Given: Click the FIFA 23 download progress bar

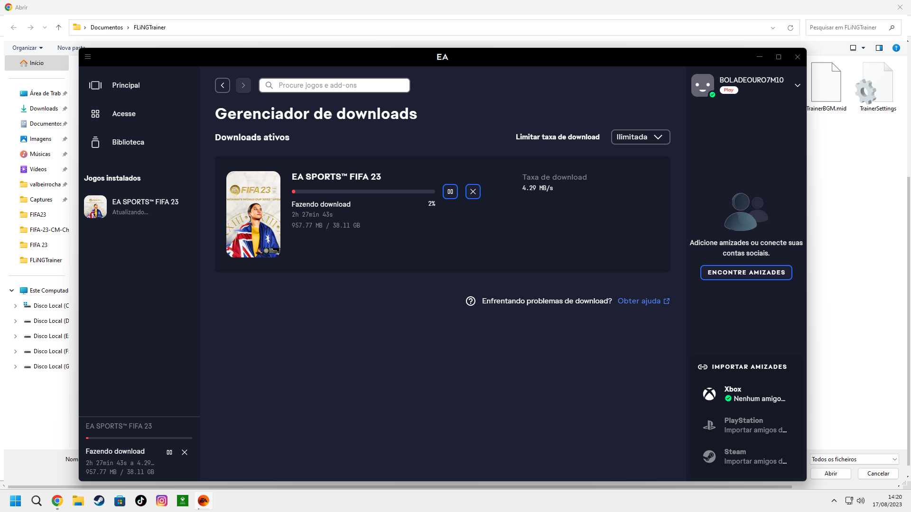Looking at the screenshot, I should [363, 192].
